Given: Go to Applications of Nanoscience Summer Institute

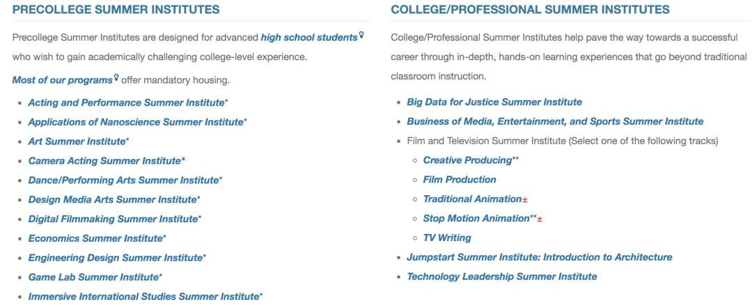Looking at the screenshot, I should (x=135, y=122).
